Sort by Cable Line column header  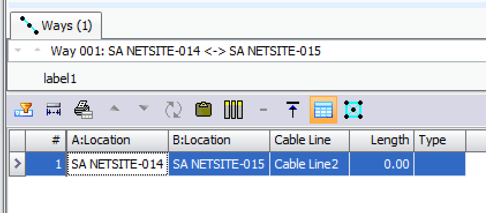(310, 140)
